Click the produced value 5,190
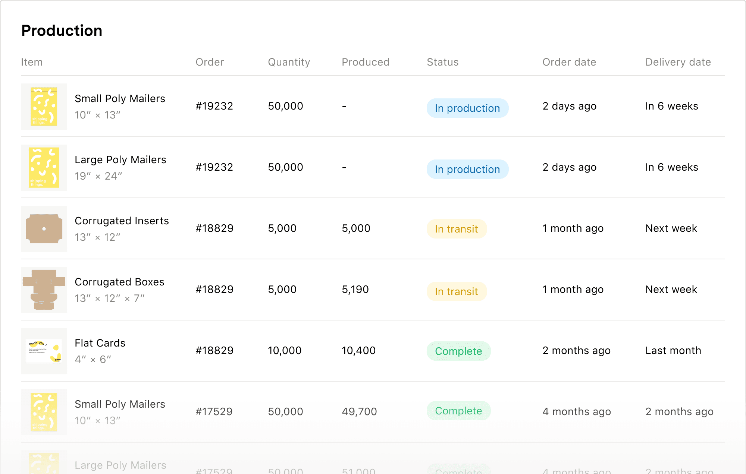 coord(355,290)
